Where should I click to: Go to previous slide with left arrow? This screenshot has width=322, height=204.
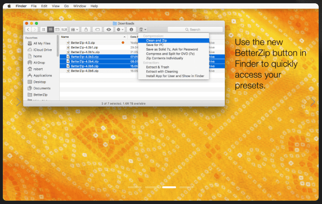(x=11, y=102)
